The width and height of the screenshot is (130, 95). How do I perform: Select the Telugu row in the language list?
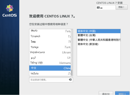point(50,31)
